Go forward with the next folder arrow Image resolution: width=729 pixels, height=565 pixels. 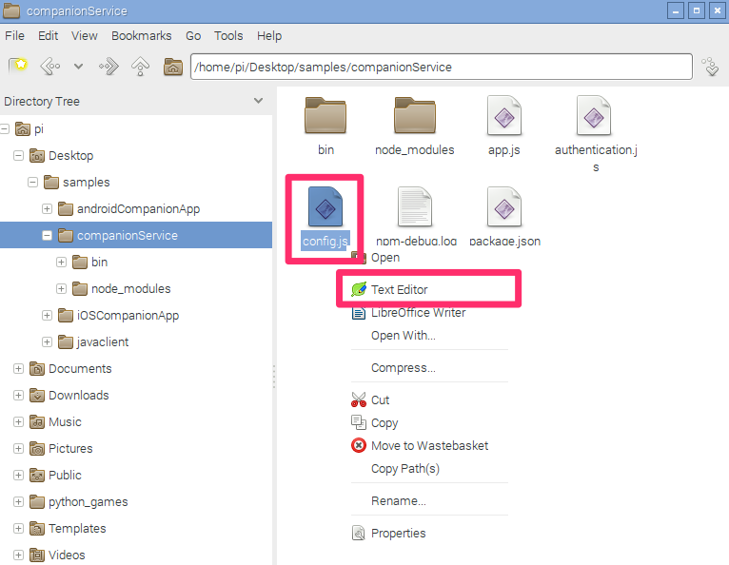108,67
